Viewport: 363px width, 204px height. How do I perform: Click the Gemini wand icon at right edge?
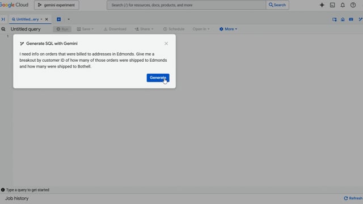pyautogui.click(x=361, y=19)
